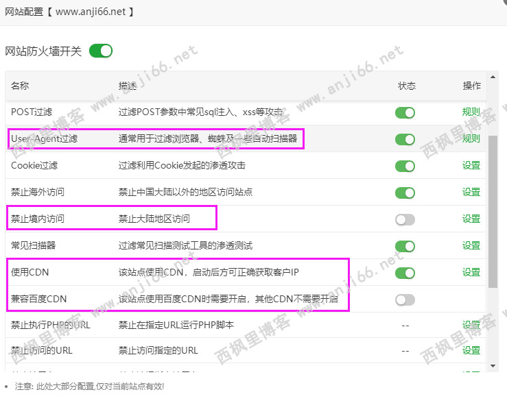Toggle the main 网站防火墙开关 switch
Viewport: 507px width, 403px height.
pyautogui.click(x=101, y=51)
